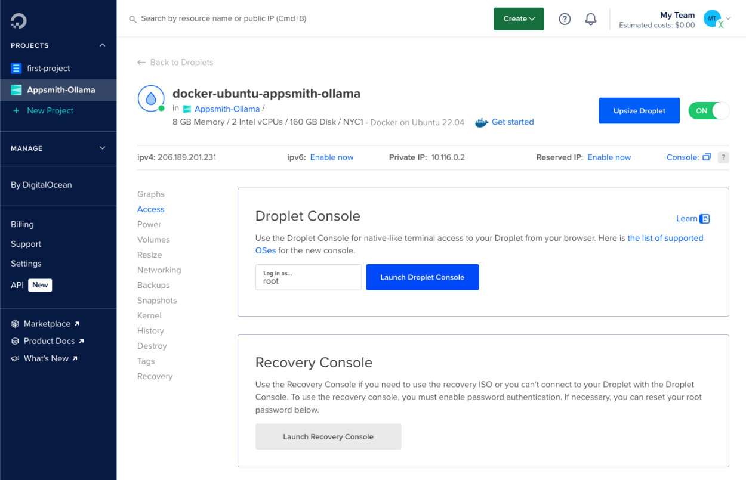Select the Networking tab in droplet menu
Image resolution: width=746 pixels, height=480 pixels.
(x=159, y=270)
